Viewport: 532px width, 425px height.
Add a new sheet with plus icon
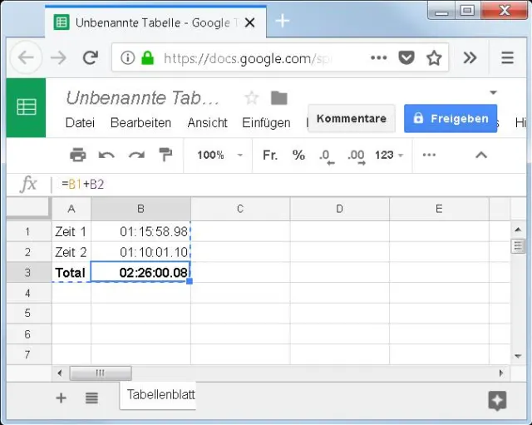pyautogui.click(x=61, y=398)
